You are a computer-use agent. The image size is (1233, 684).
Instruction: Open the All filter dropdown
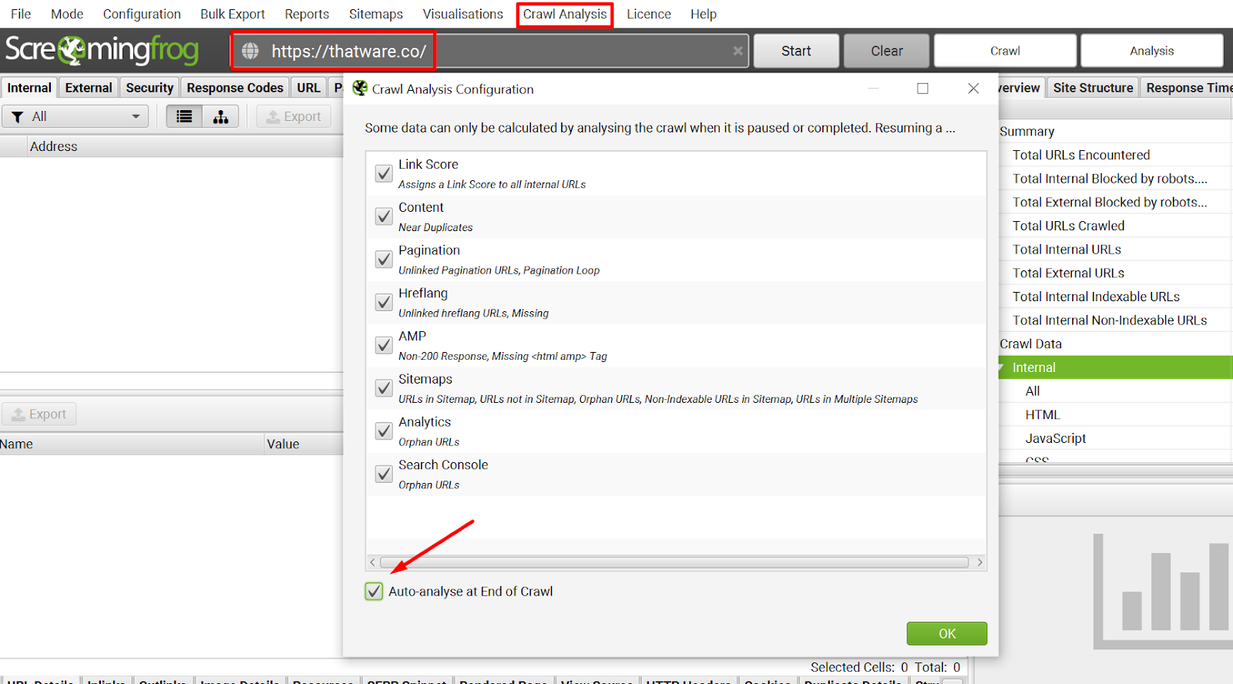tap(76, 116)
